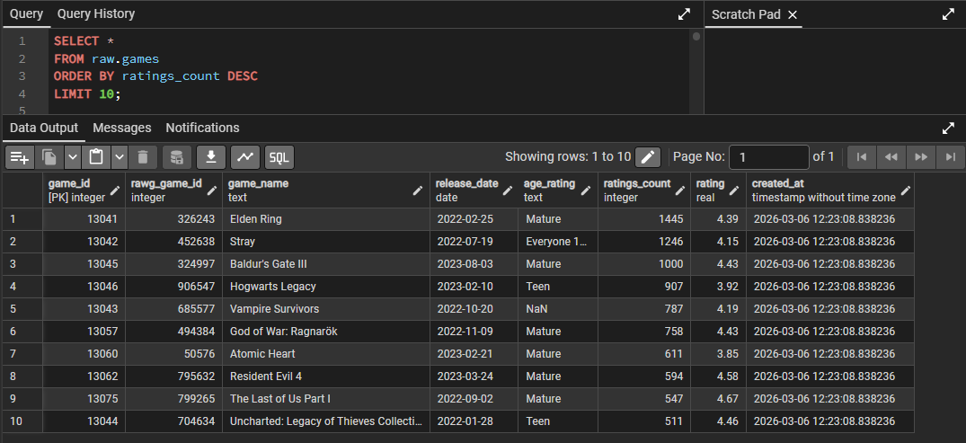
Task: Maximize the Data Output panel
Action: 949,128
